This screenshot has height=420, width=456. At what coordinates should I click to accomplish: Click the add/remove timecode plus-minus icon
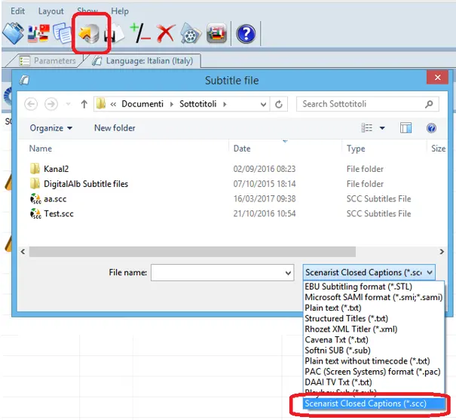click(x=140, y=33)
